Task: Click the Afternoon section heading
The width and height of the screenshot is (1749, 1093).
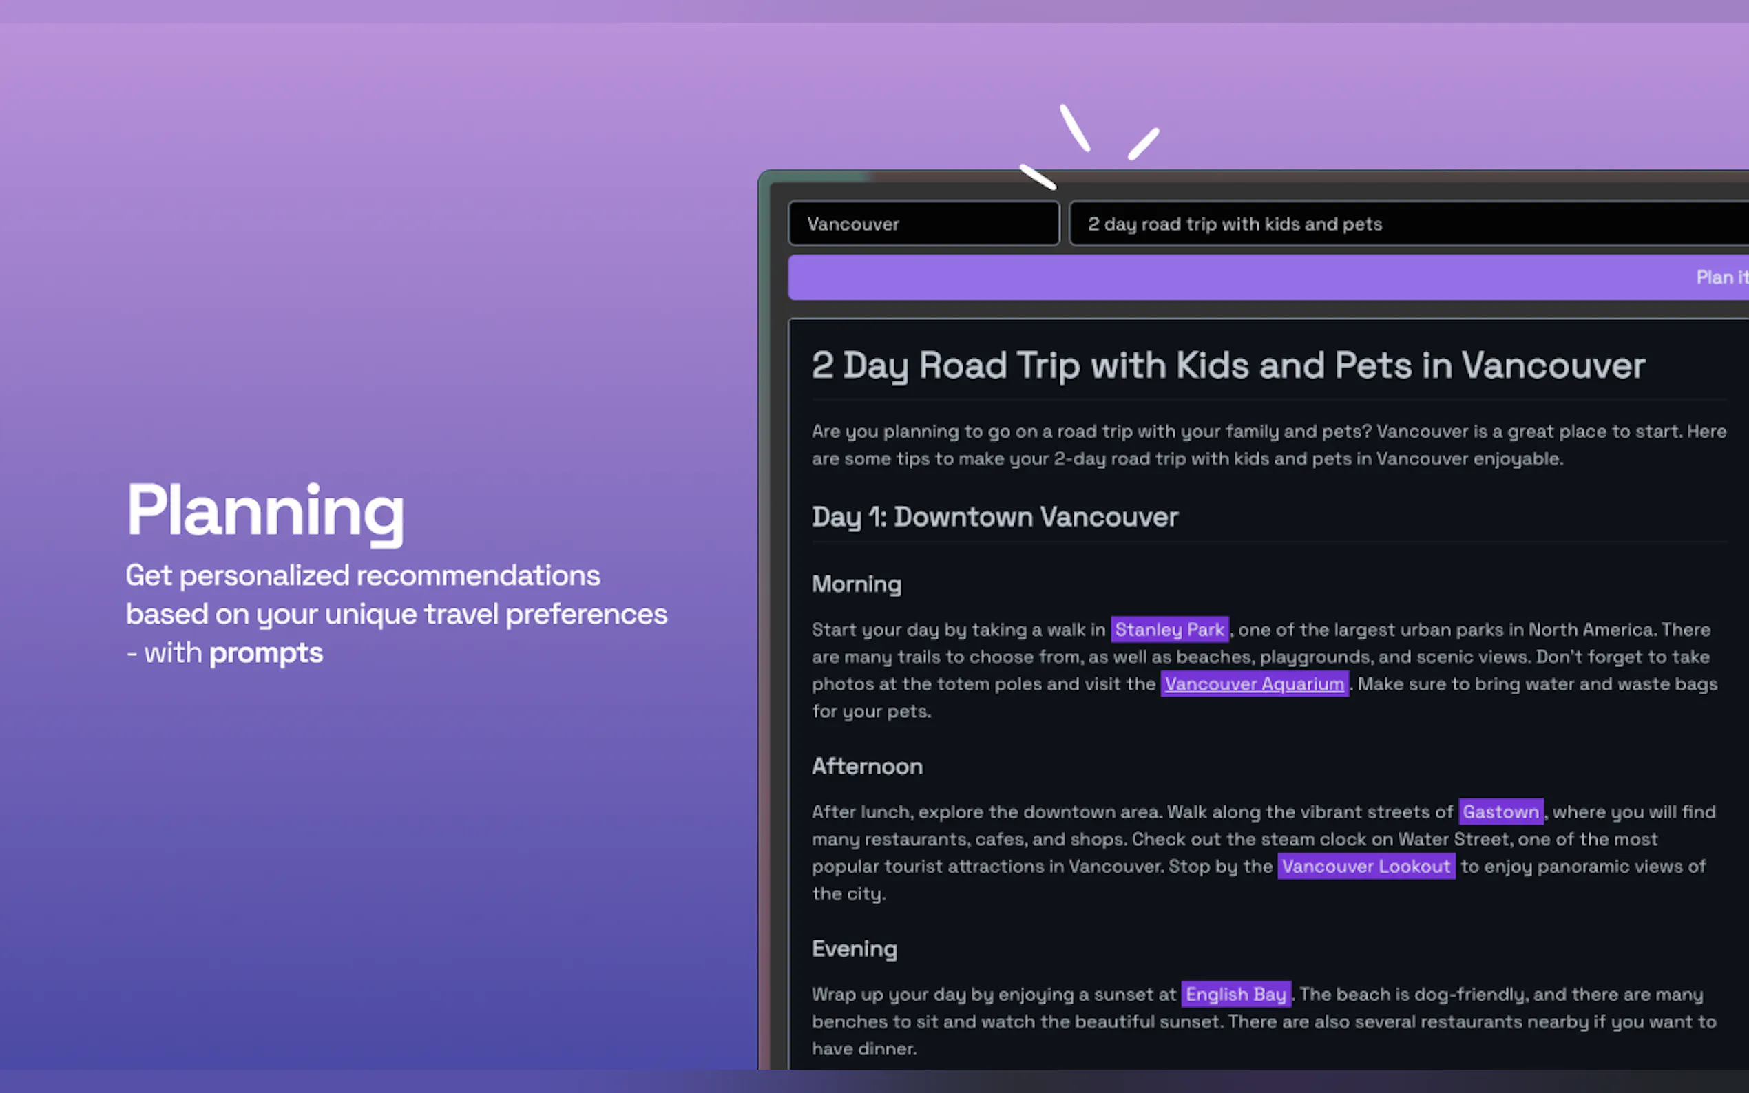Action: tap(867, 766)
